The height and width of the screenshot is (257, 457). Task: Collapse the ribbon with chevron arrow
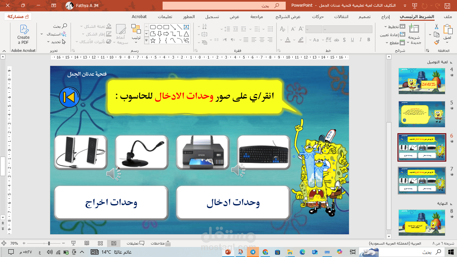click(x=4, y=51)
